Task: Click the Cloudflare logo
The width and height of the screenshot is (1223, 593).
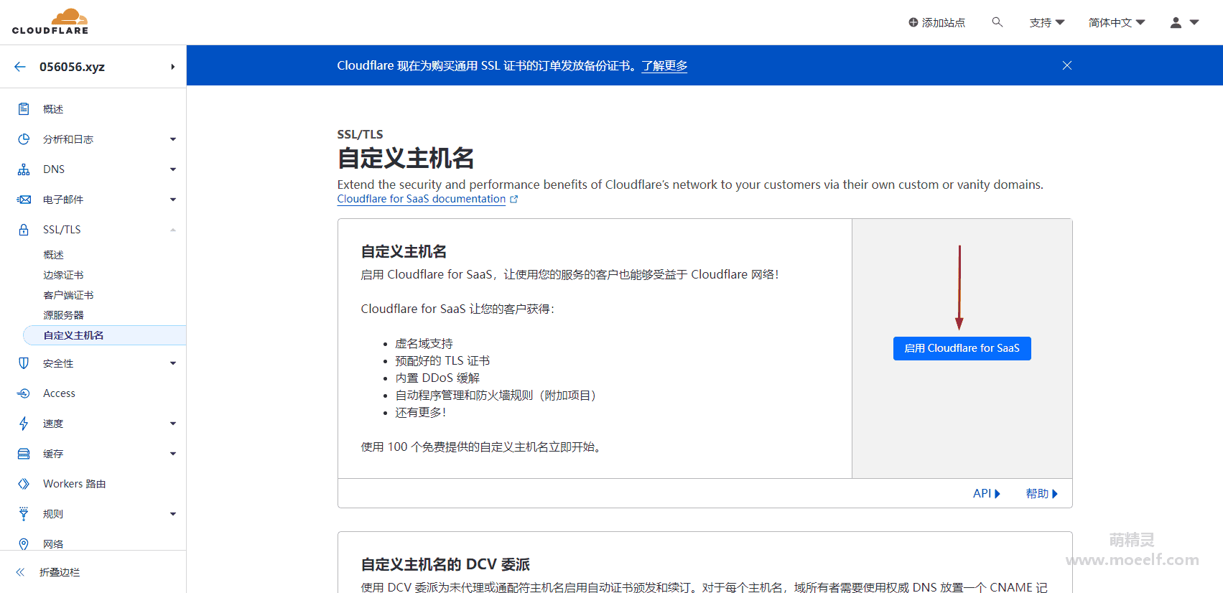Action: (x=50, y=22)
